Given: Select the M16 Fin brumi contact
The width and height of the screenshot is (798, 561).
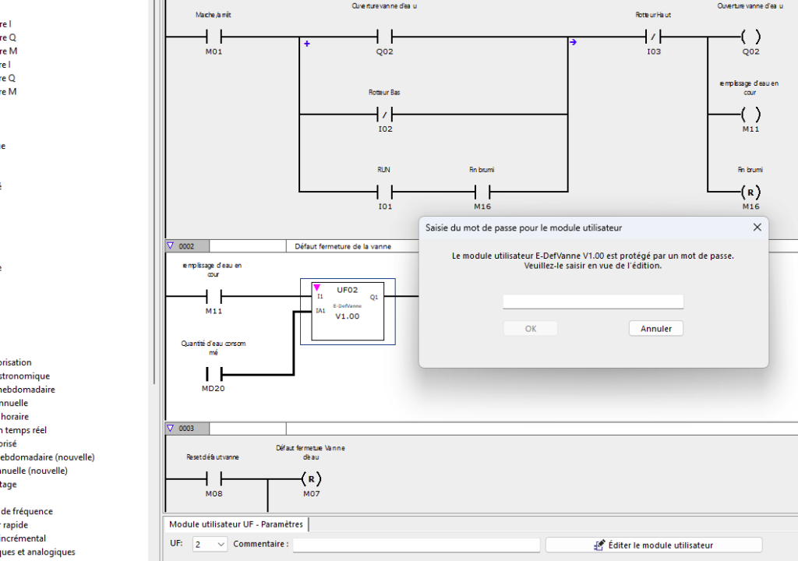Looking at the screenshot, I should click(x=482, y=192).
